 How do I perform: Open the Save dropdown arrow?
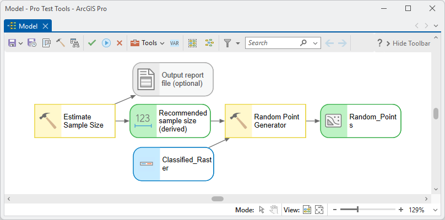(x=21, y=43)
